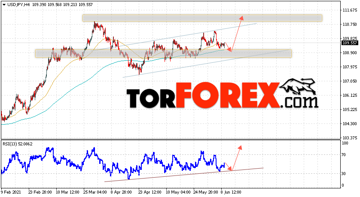
Task: Select the current price label 109.557
Action: [x=350, y=43]
